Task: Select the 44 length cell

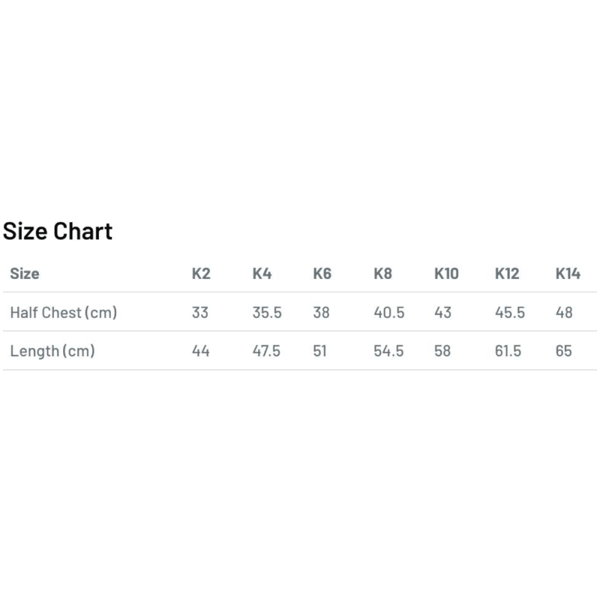Action: click(x=200, y=350)
